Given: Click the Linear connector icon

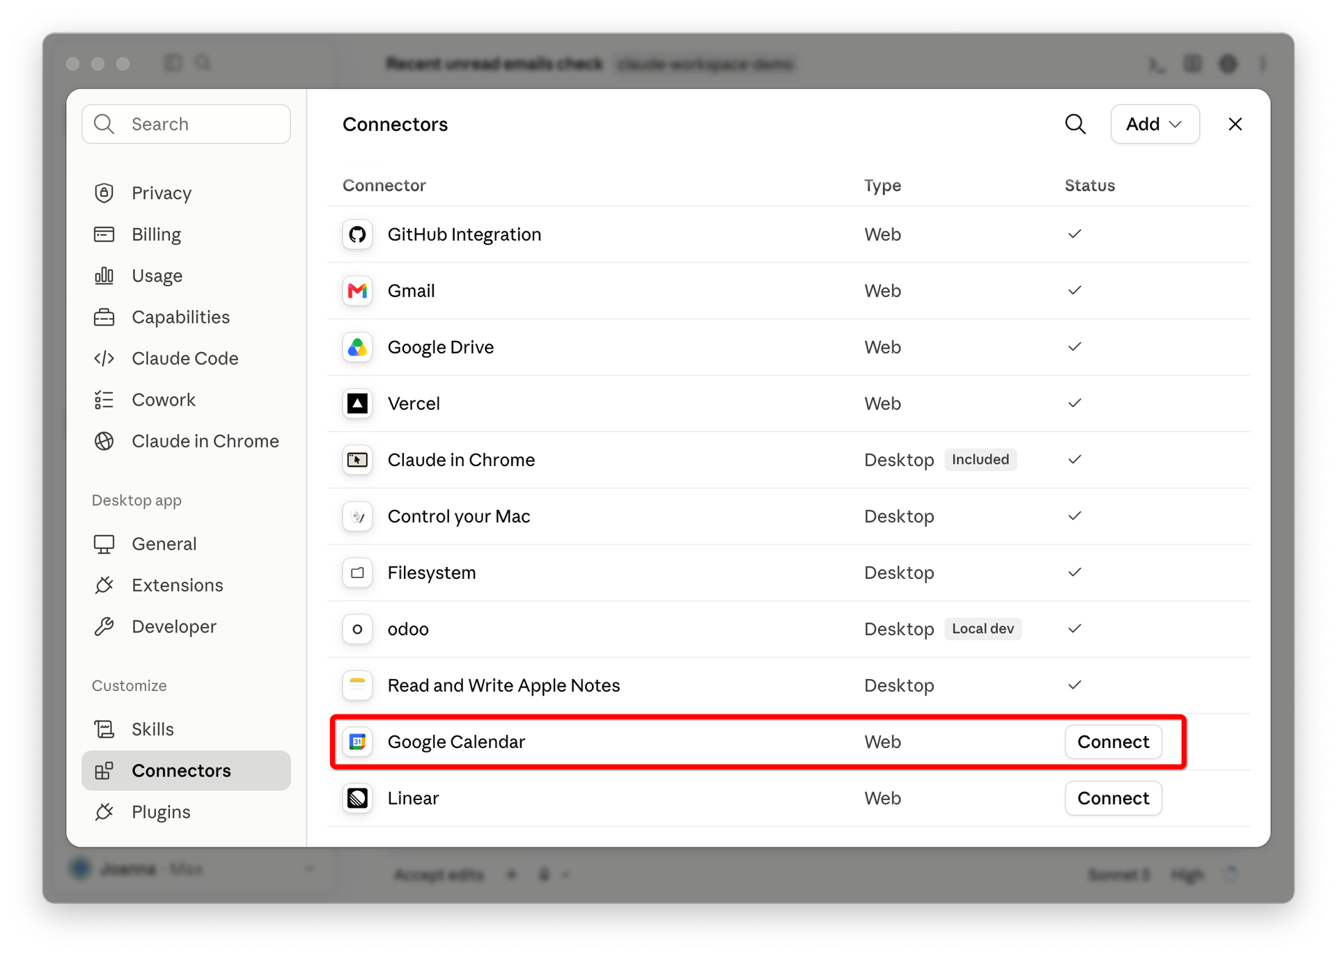Looking at the screenshot, I should tap(357, 798).
